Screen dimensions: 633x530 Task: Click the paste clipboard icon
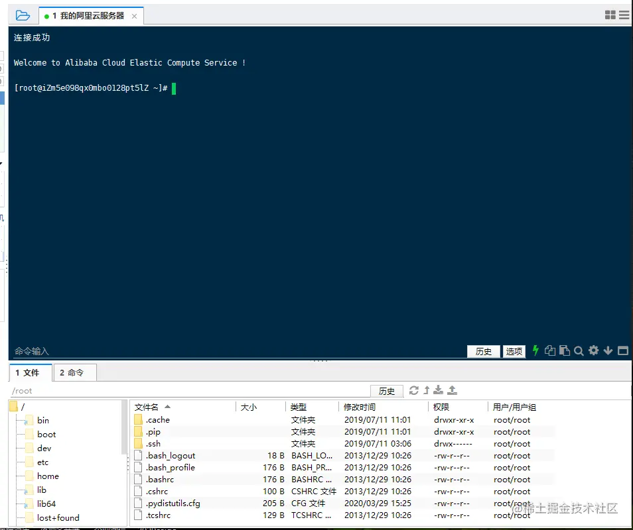(565, 350)
